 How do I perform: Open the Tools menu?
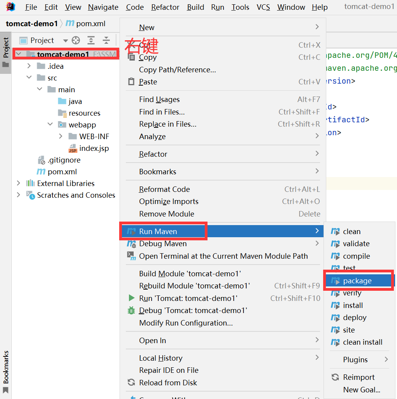click(x=240, y=7)
